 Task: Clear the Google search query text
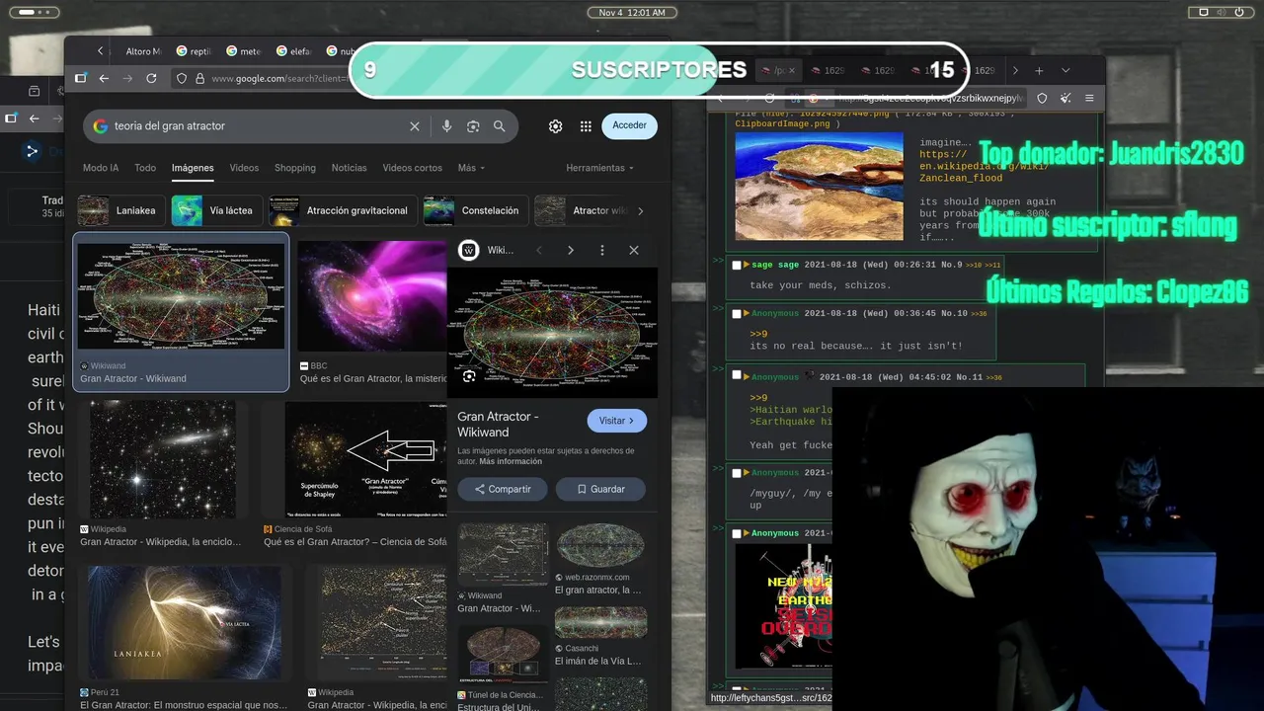(415, 126)
